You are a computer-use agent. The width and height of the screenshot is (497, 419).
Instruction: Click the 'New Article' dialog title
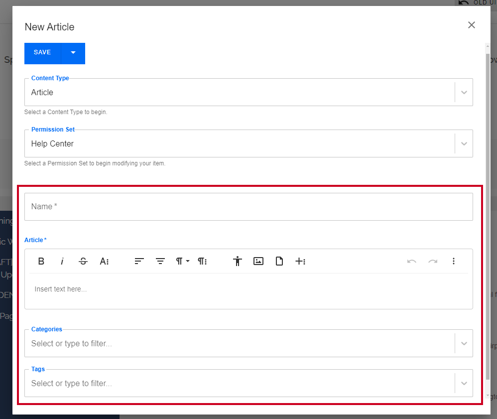[49, 27]
